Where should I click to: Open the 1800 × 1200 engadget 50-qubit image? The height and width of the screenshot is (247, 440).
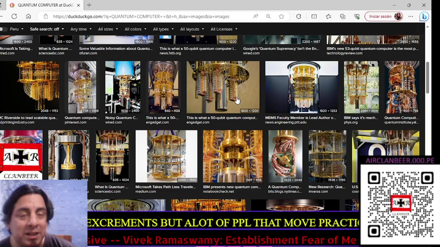(x=223, y=87)
